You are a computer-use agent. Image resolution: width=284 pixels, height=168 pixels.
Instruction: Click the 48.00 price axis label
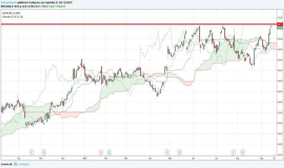pos(280,134)
